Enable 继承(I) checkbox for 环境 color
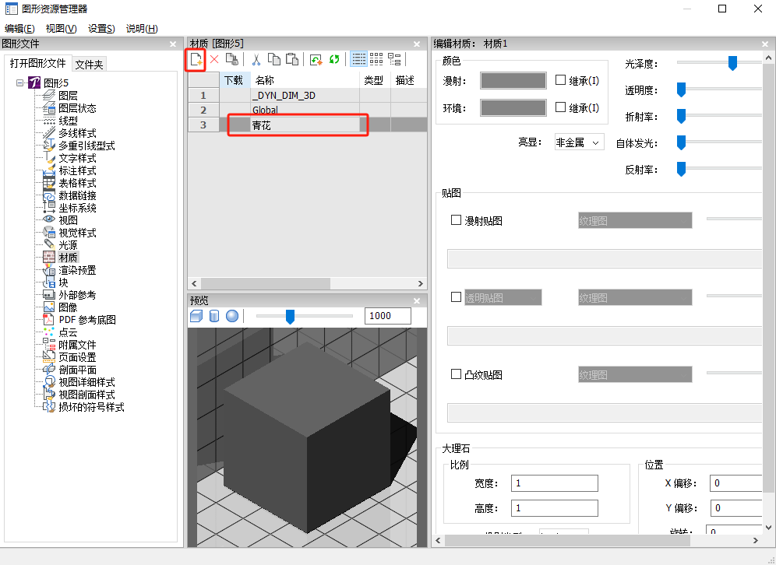The height and width of the screenshot is (565, 776). click(560, 107)
